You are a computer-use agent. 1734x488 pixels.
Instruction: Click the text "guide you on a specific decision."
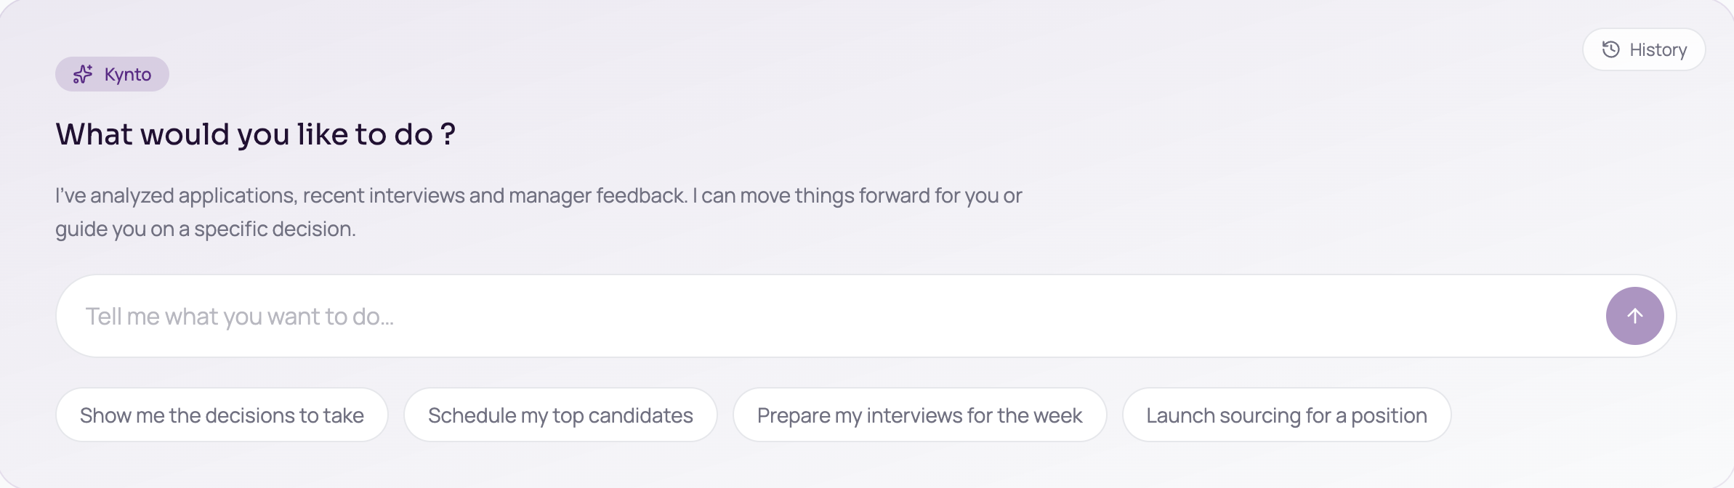(206, 229)
